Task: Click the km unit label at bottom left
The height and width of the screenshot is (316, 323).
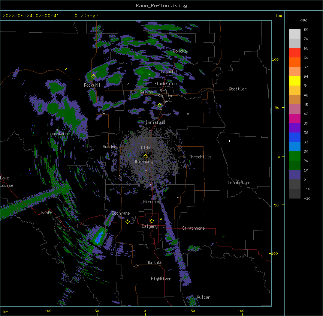Action: 6,311
